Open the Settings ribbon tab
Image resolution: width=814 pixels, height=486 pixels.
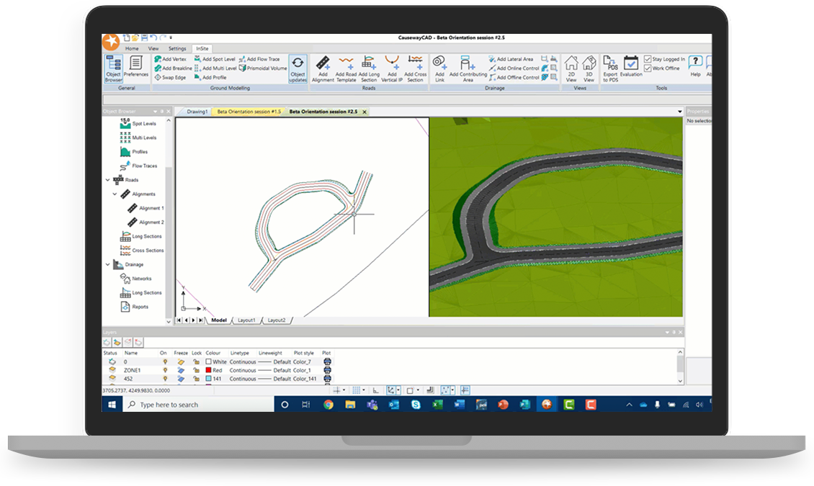pyautogui.click(x=179, y=48)
